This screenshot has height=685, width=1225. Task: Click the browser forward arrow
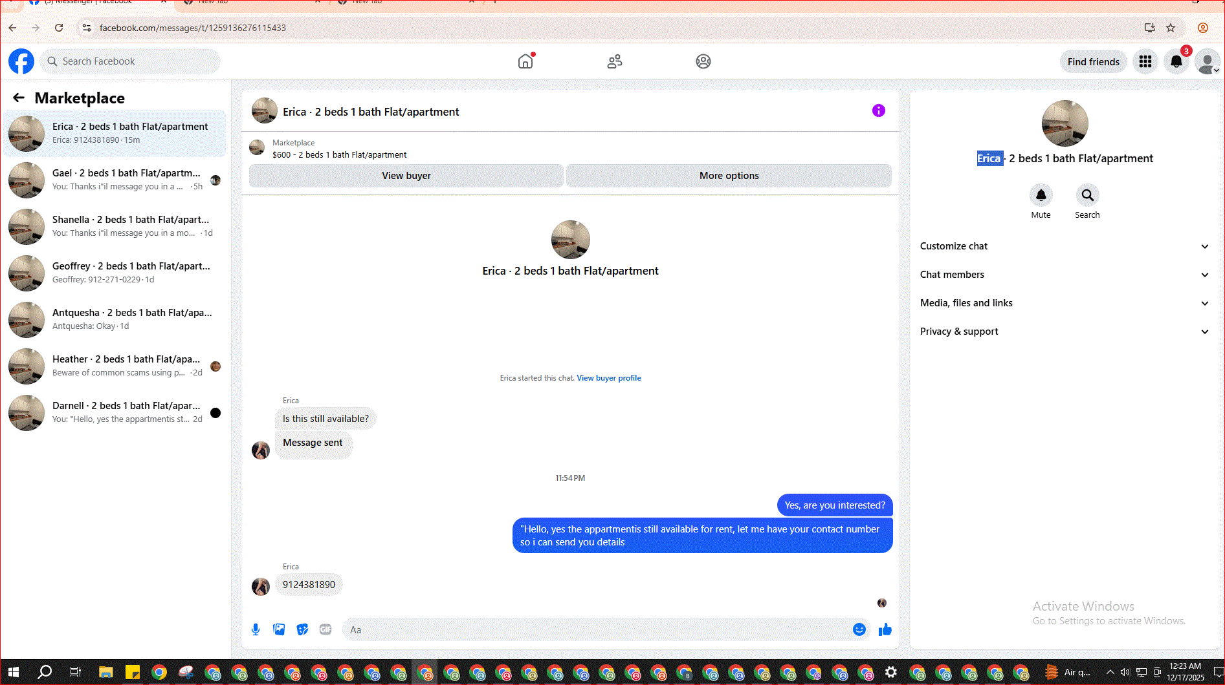36,28
